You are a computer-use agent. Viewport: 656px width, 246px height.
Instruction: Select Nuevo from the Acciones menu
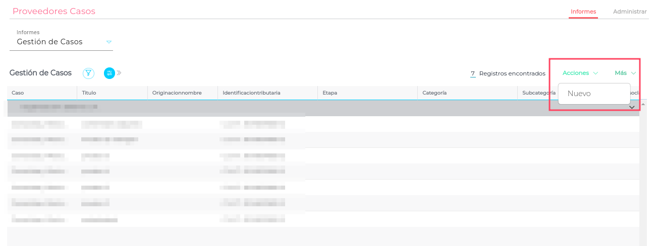(594, 94)
